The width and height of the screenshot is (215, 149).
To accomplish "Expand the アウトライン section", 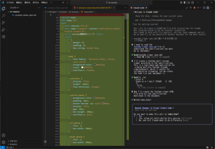I will pos(25,141).
